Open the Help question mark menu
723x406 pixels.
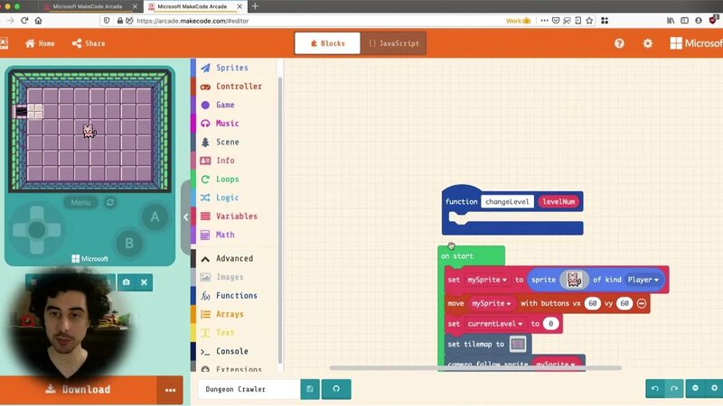point(619,43)
